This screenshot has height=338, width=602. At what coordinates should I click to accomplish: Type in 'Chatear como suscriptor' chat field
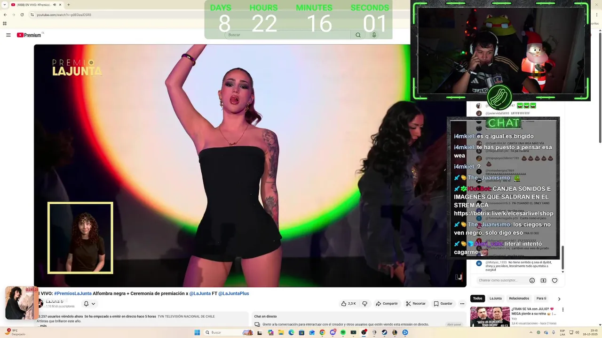click(501, 280)
